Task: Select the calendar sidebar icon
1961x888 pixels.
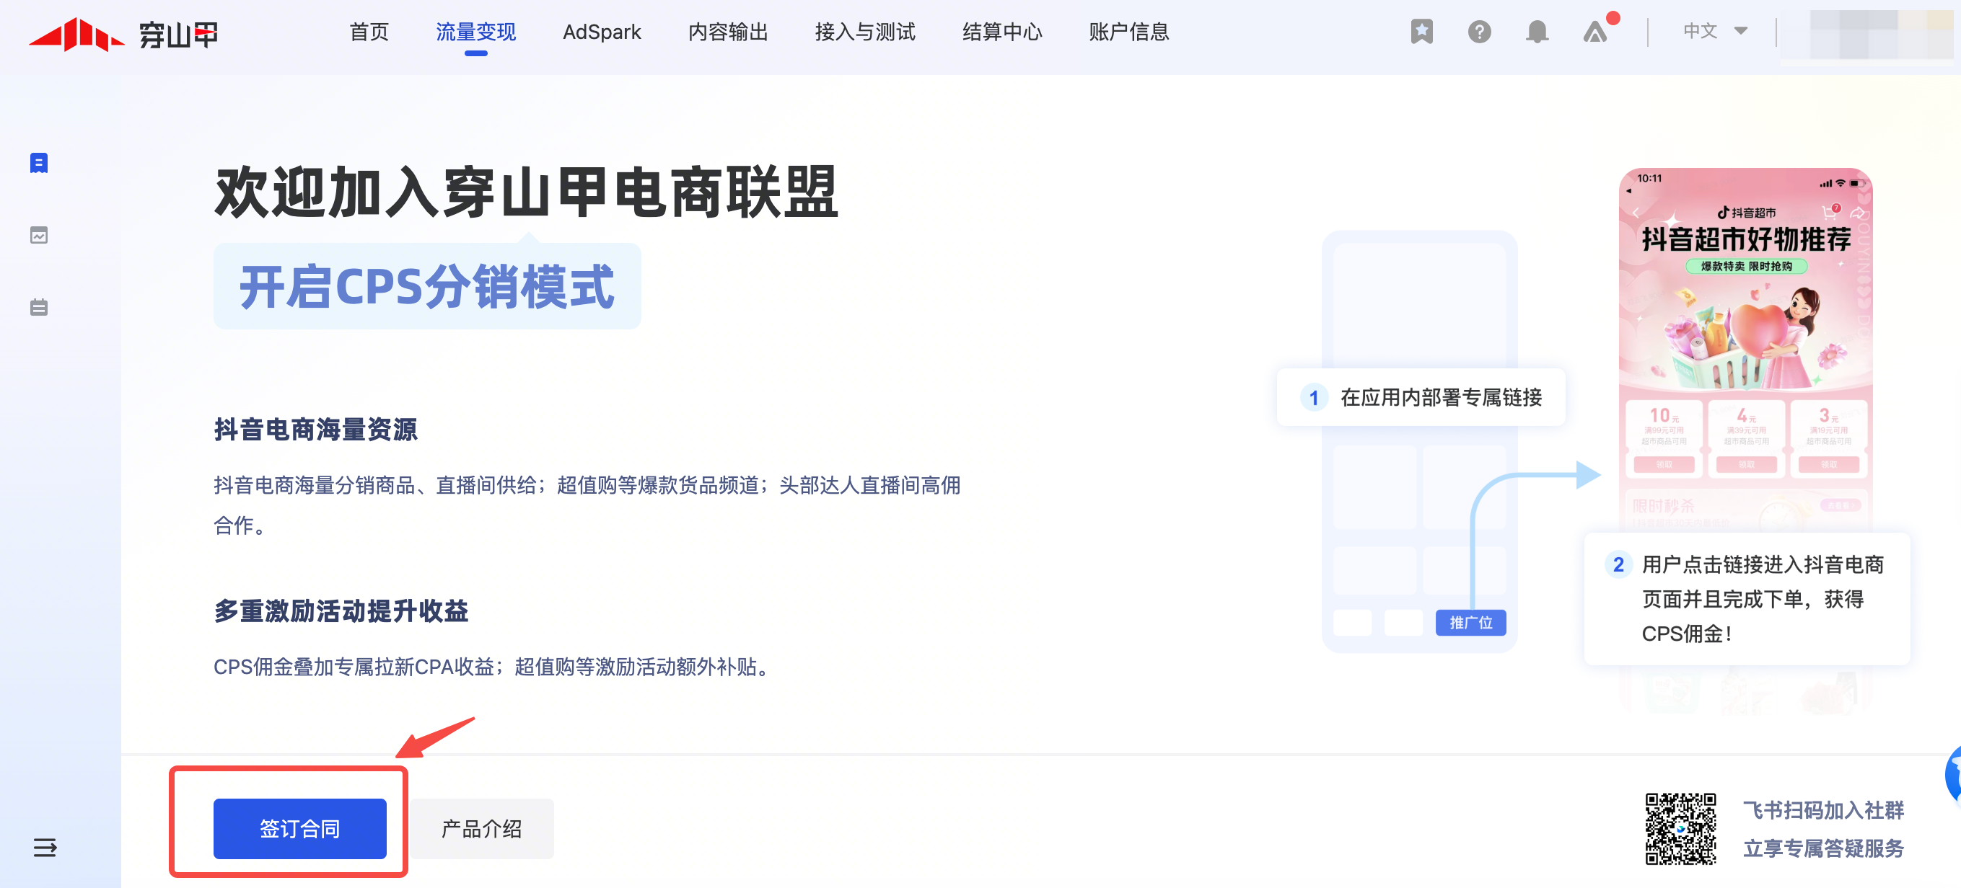Action: (39, 307)
